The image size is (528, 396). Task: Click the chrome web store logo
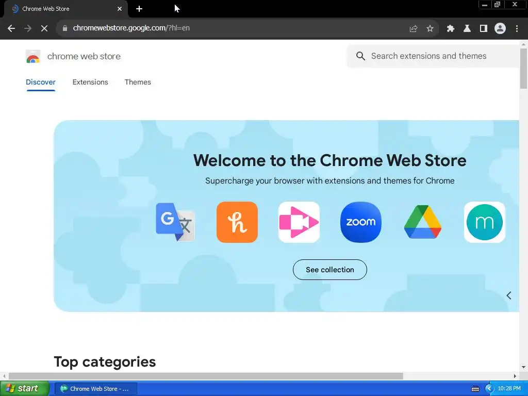pos(33,56)
